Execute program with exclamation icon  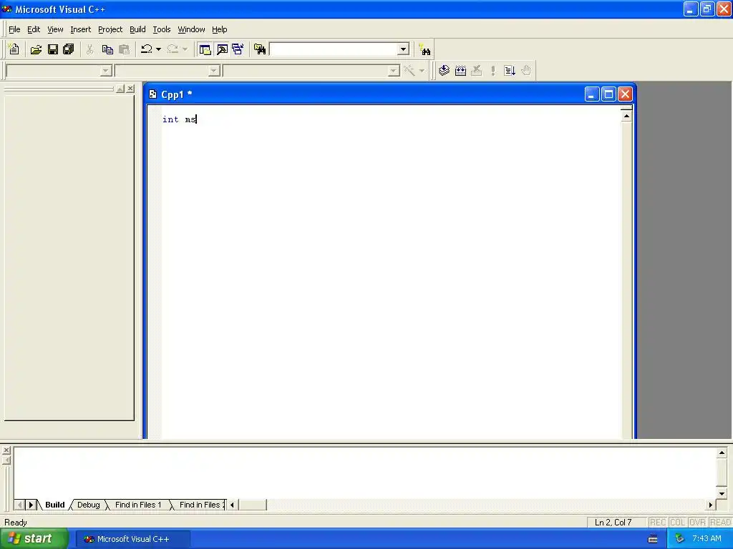pyautogui.click(x=492, y=71)
